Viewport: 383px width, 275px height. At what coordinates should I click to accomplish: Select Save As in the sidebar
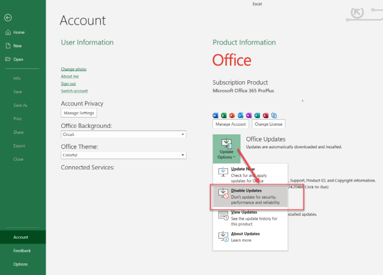(20, 105)
